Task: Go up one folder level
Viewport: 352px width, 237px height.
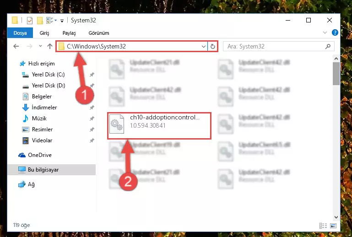Action: tap(50, 46)
